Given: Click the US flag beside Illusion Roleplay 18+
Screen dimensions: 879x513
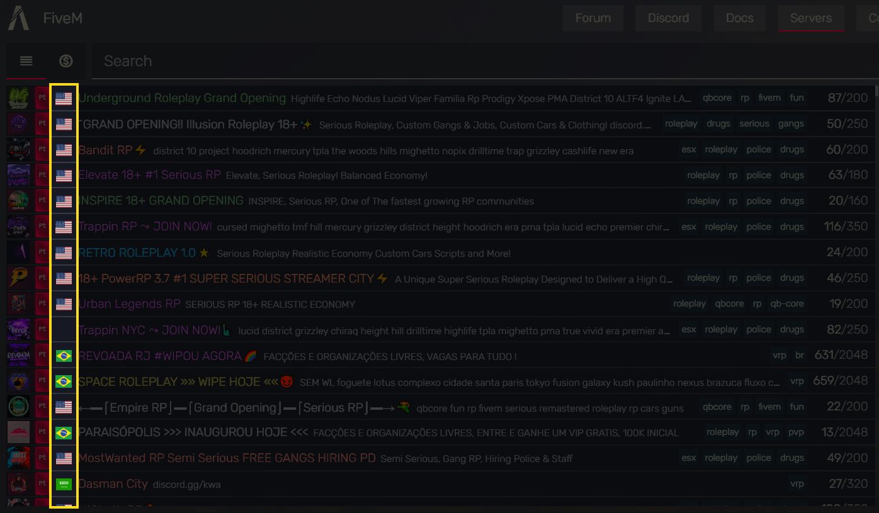Looking at the screenshot, I should pyautogui.click(x=64, y=124).
